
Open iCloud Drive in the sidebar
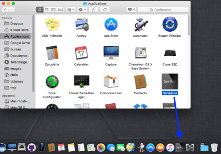pos(16,30)
